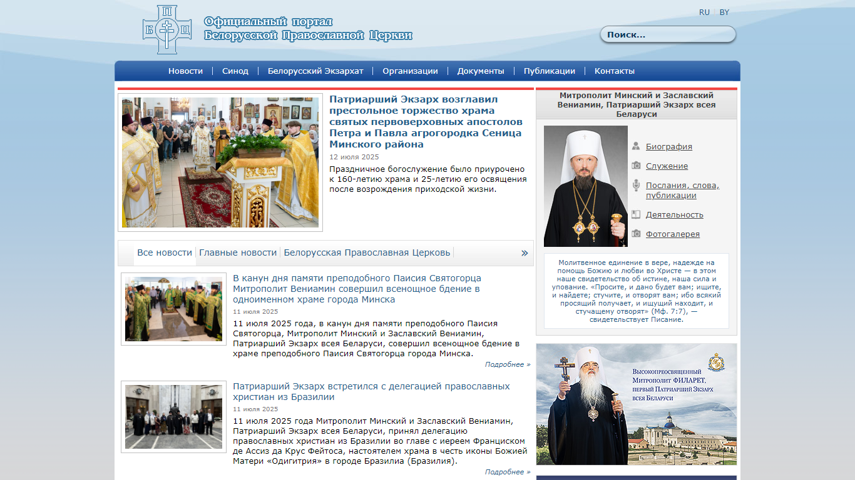Open the Brazil delegation group photo thumbnail
This screenshot has width=855, height=480.
point(173,416)
